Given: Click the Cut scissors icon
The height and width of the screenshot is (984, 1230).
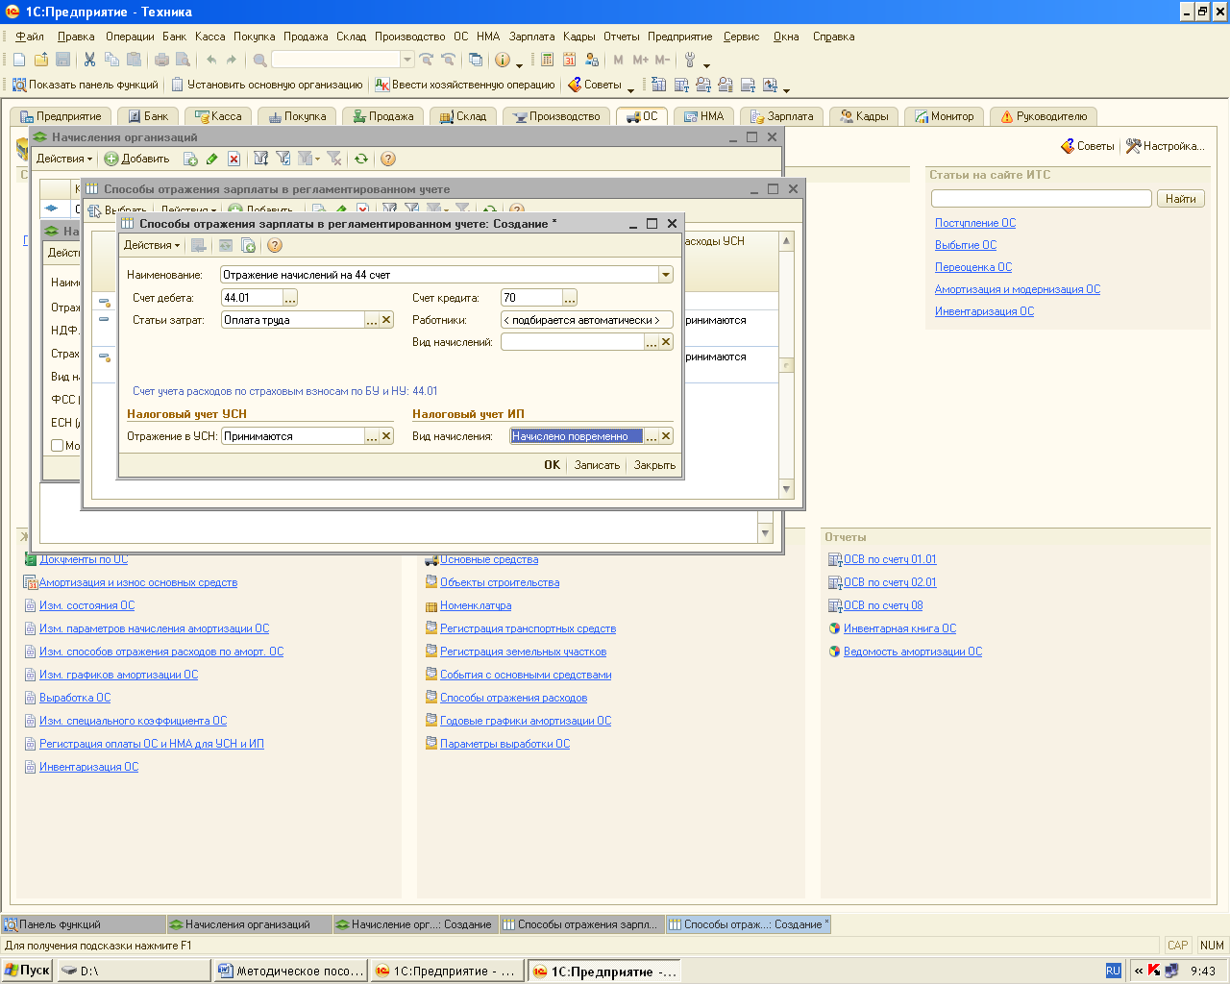Looking at the screenshot, I should [89, 60].
